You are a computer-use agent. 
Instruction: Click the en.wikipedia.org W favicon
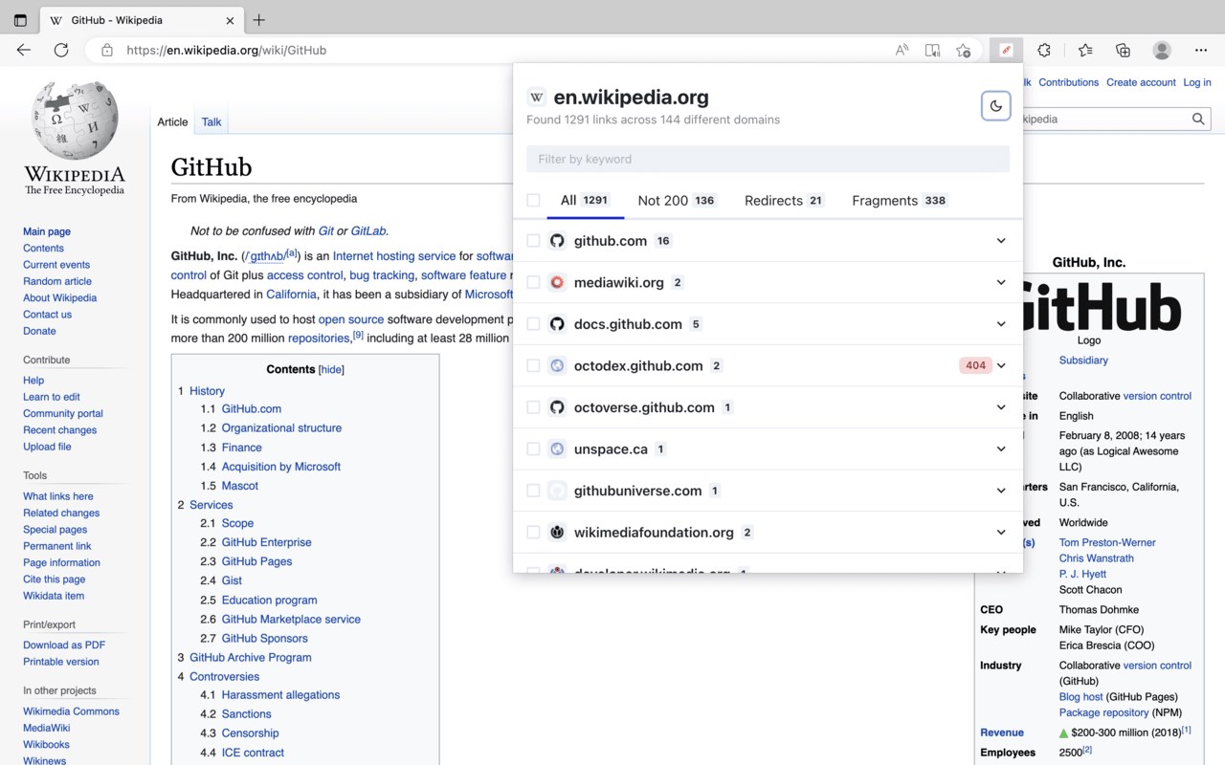click(x=537, y=97)
